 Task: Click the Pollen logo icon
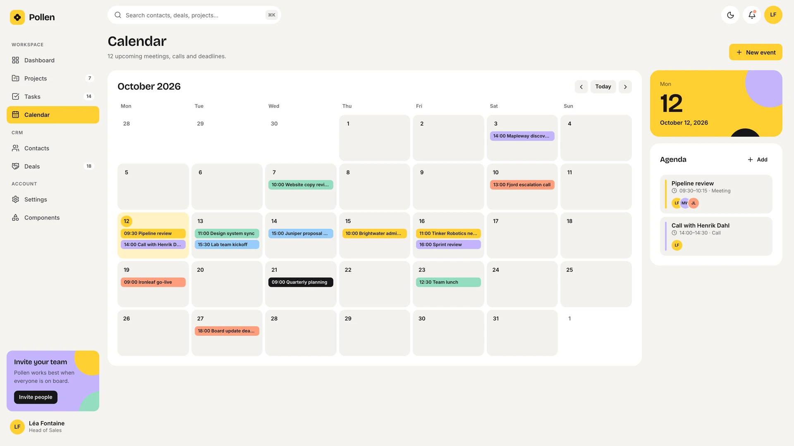[17, 17]
